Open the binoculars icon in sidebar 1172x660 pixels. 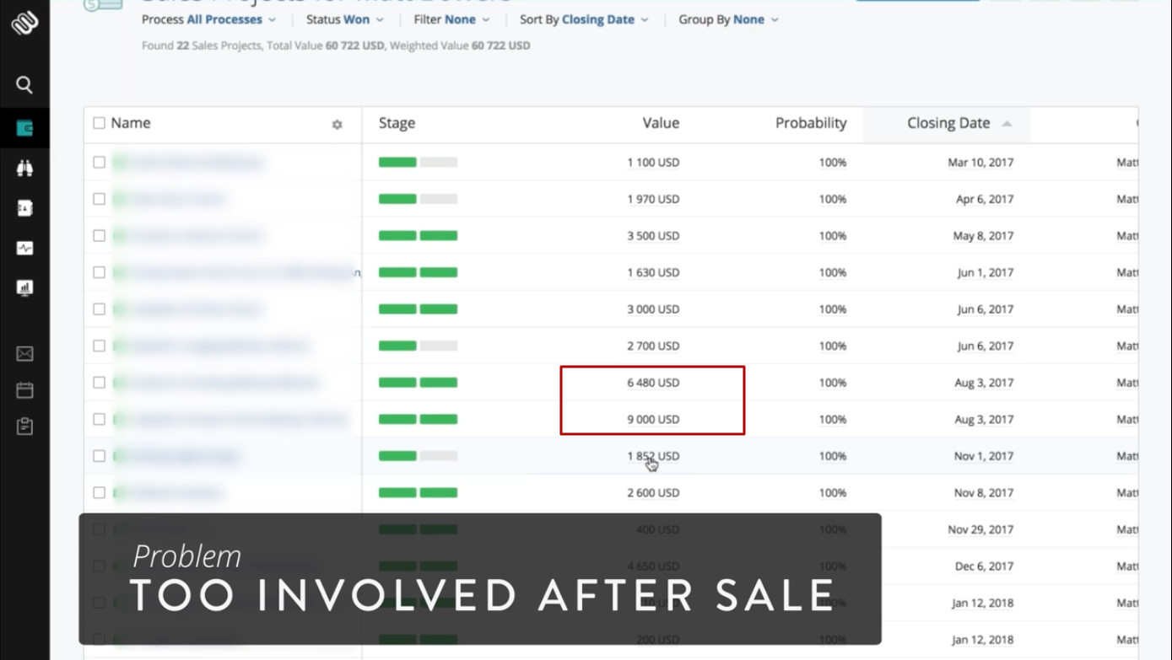[24, 169]
